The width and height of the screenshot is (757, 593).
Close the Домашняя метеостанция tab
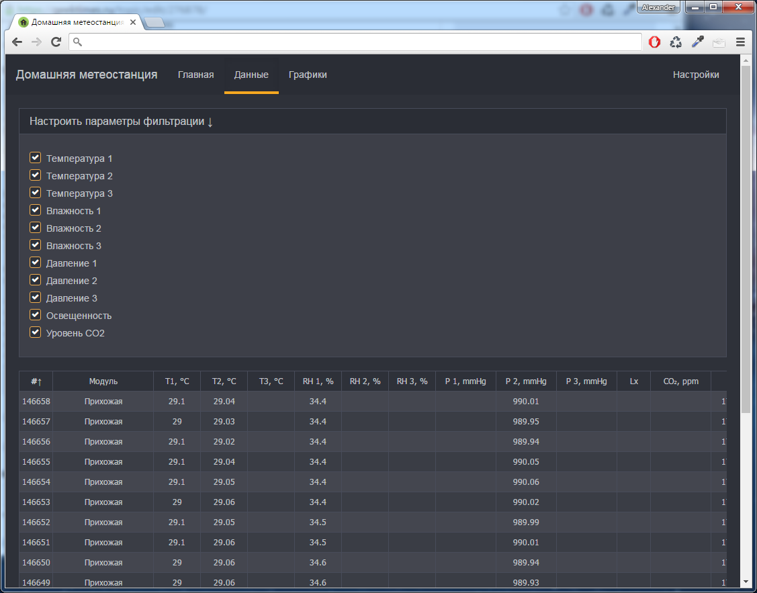point(133,23)
